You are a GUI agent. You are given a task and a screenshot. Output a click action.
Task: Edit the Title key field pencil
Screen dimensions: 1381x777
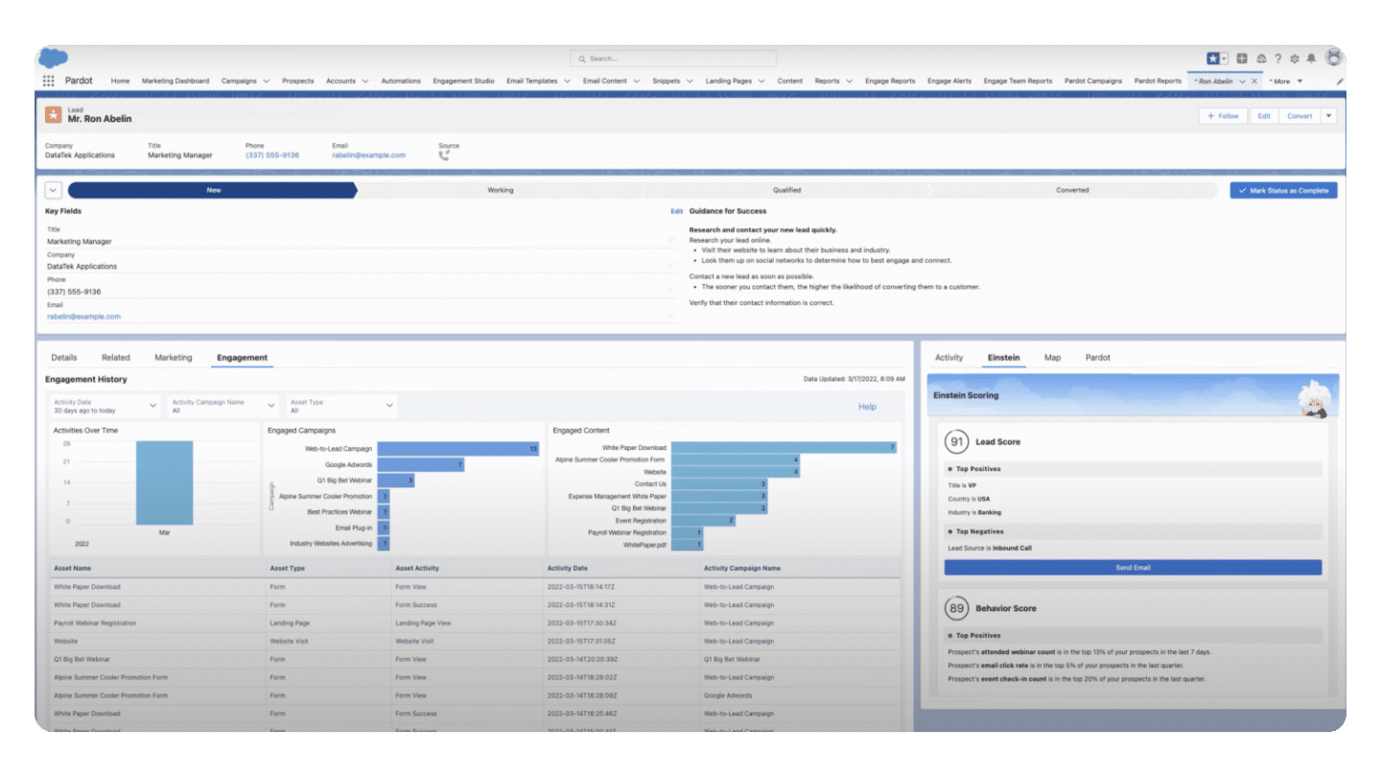pyautogui.click(x=670, y=241)
